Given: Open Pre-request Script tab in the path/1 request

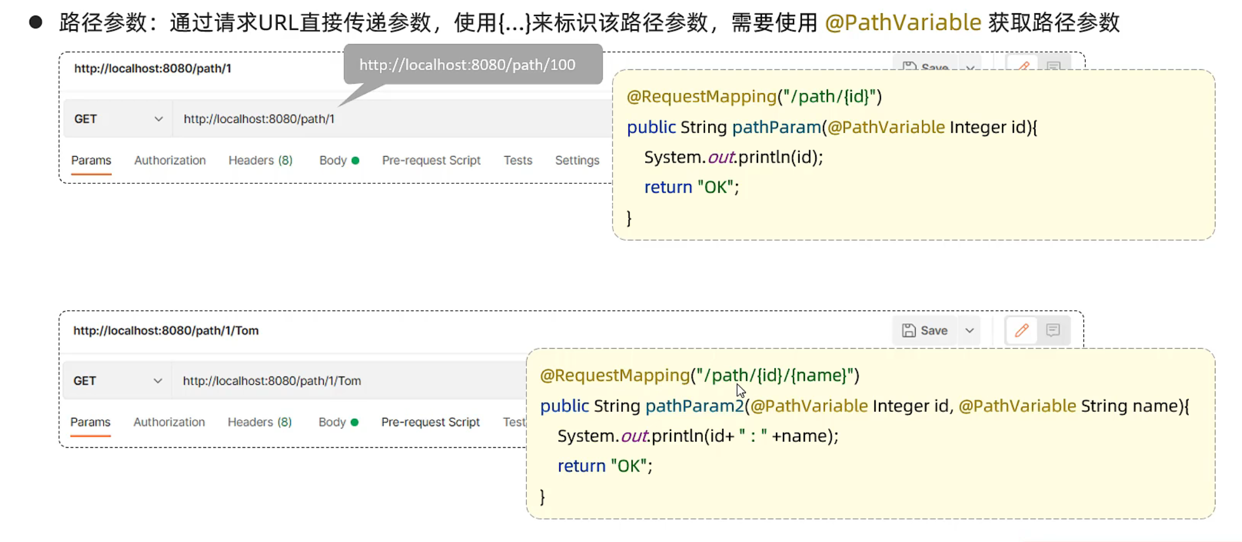Looking at the screenshot, I should tap(431, 161).
